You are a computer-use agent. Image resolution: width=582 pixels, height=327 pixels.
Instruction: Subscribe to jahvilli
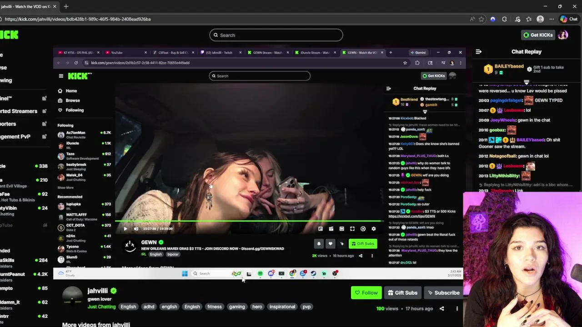[x=443, y=292]
